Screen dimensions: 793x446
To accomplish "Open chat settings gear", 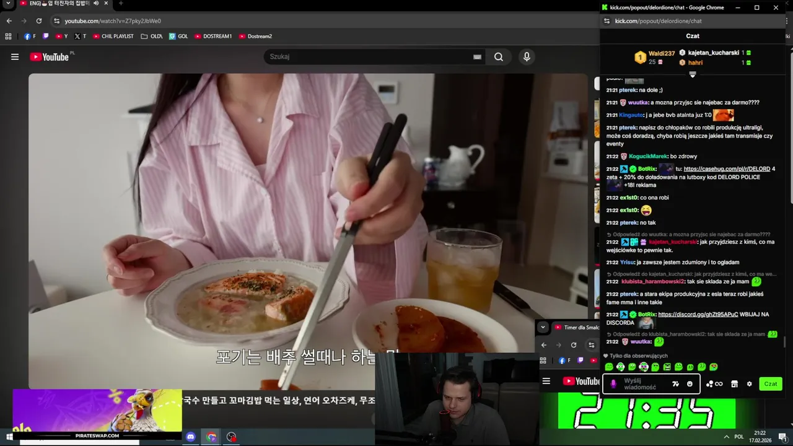I will (749, 384).
